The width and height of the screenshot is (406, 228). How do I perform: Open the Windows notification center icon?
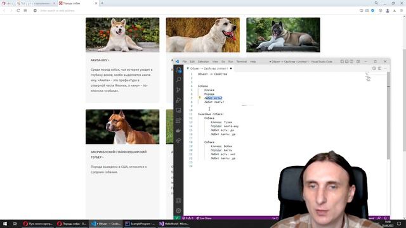coord(399,224)
